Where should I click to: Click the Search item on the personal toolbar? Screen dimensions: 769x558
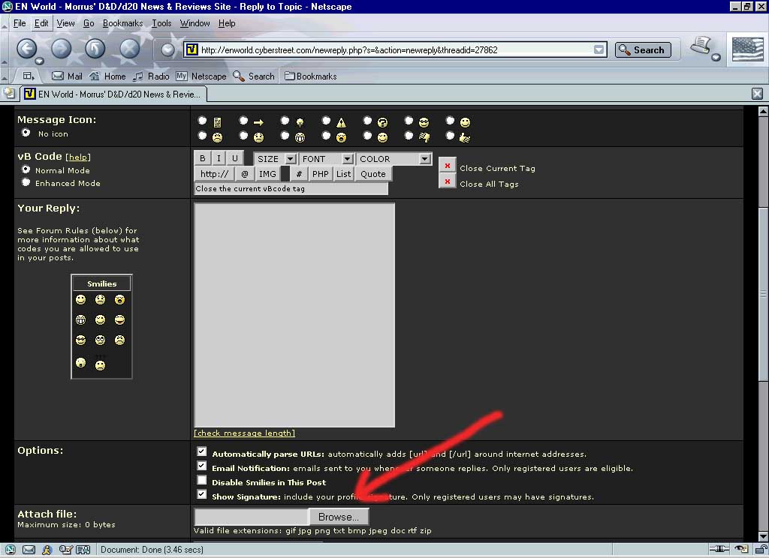[254, 76]
